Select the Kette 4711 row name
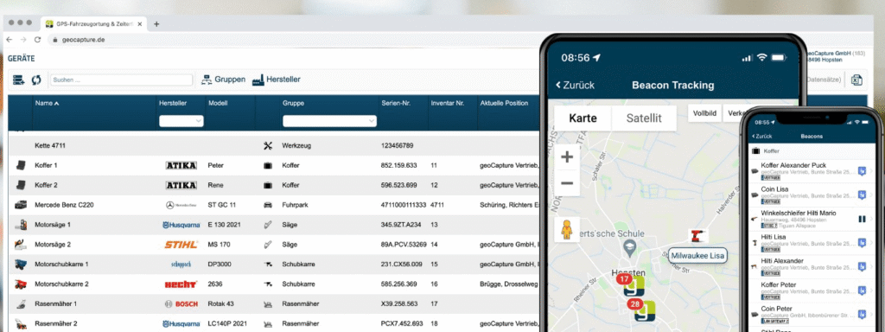 point(50,145)
